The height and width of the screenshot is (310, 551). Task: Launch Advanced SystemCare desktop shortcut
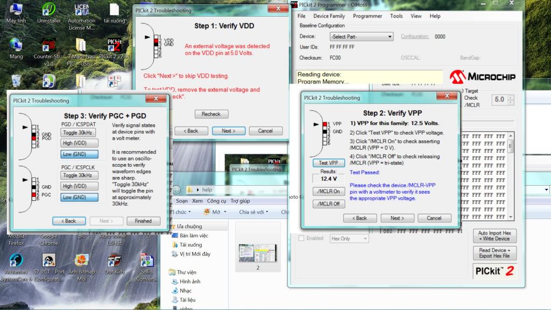(x=16, y=262)
